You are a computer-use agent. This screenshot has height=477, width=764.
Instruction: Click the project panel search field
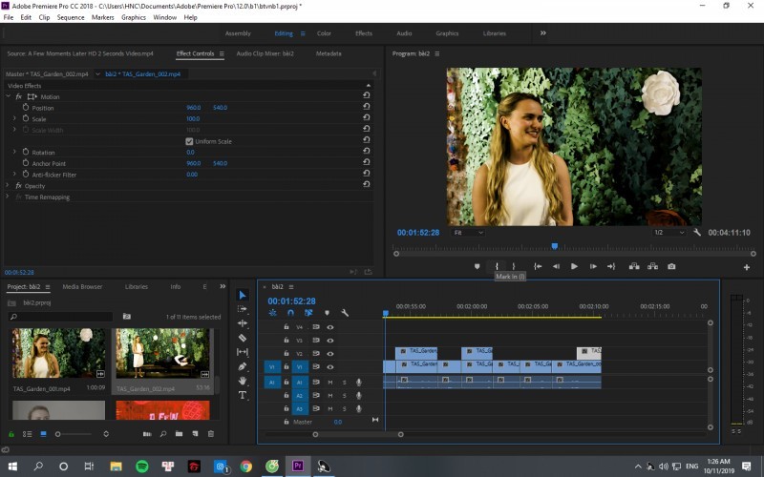click(60, 317)
